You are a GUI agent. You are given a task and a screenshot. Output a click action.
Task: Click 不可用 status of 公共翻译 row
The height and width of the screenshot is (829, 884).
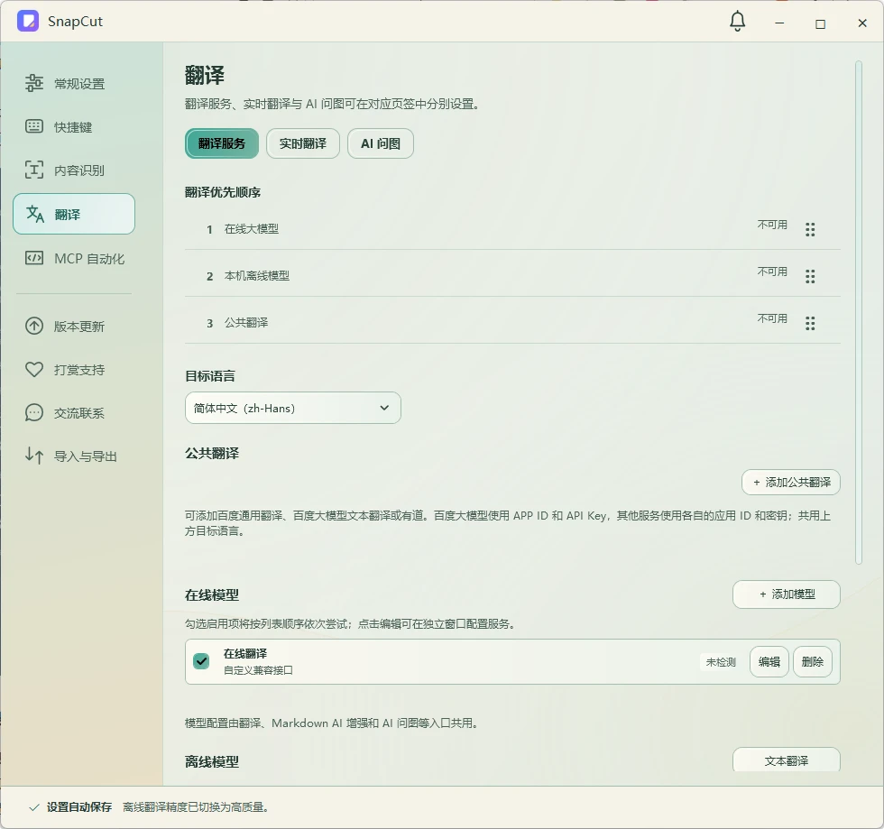772,318
